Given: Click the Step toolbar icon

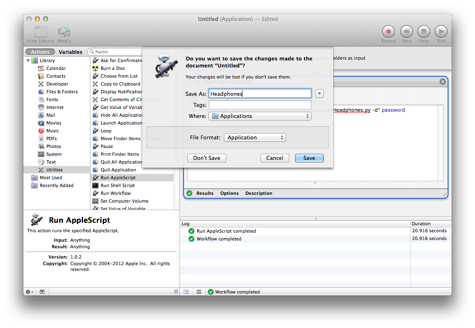Looking at the screenshot, I should point(406,32).
